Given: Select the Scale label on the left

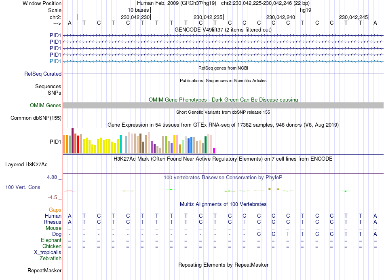Looking at the screenshot, I should pos(55,10).
